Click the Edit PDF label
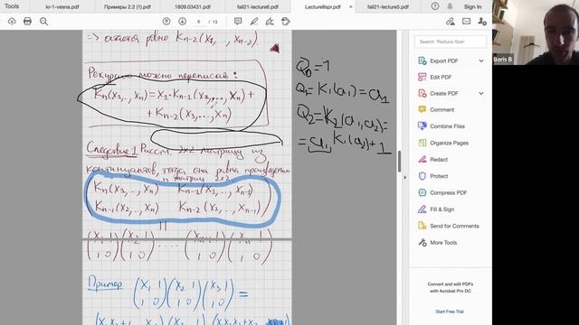The image size is (579, 325). 441,77
